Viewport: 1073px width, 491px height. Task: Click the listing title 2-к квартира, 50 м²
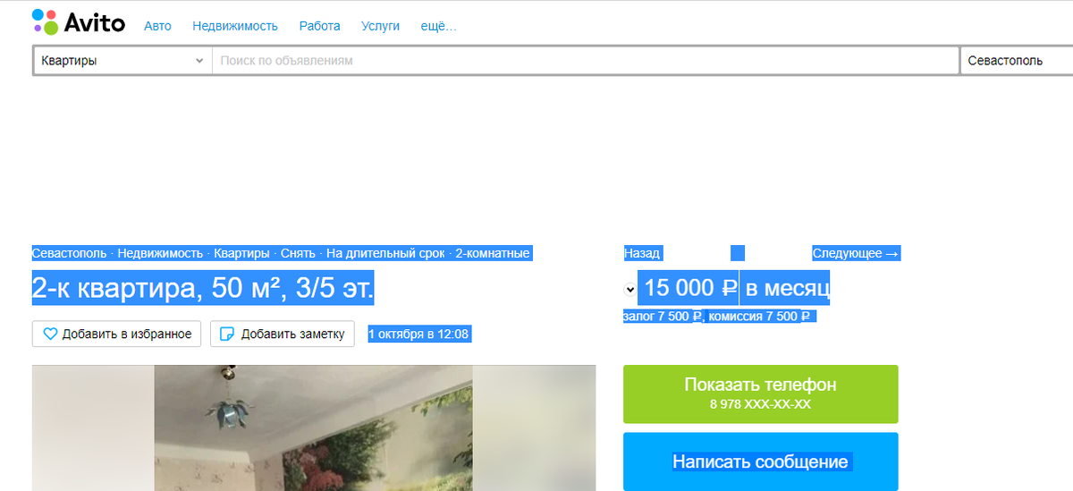pos(204,288)
